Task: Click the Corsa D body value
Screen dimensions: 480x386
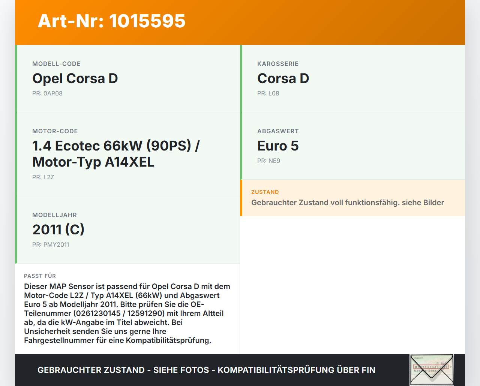Action: (x=283, y=78)
